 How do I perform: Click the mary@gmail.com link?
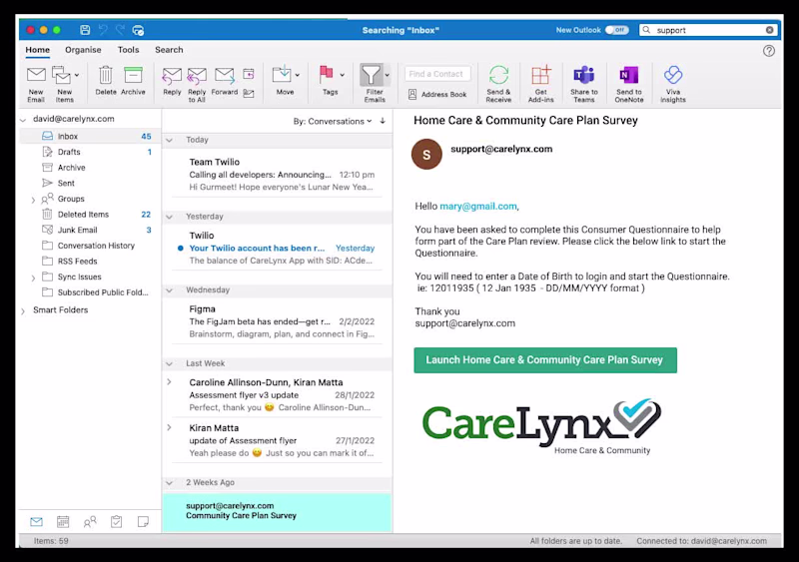pos(478,207)
